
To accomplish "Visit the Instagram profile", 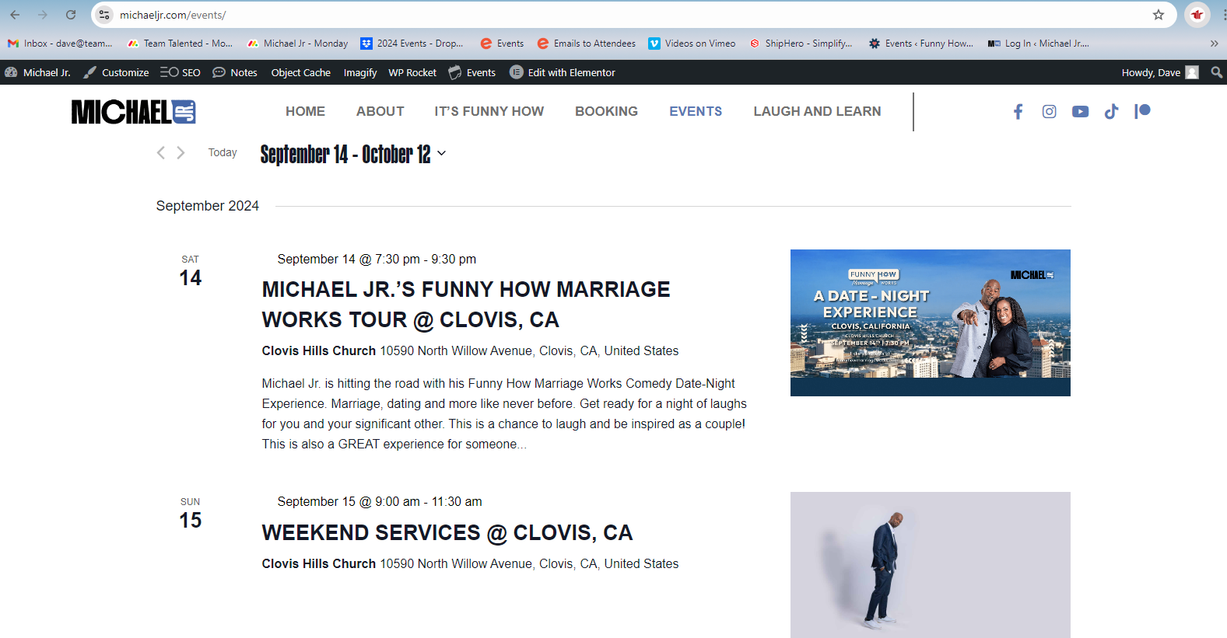I will [1049, 112].
